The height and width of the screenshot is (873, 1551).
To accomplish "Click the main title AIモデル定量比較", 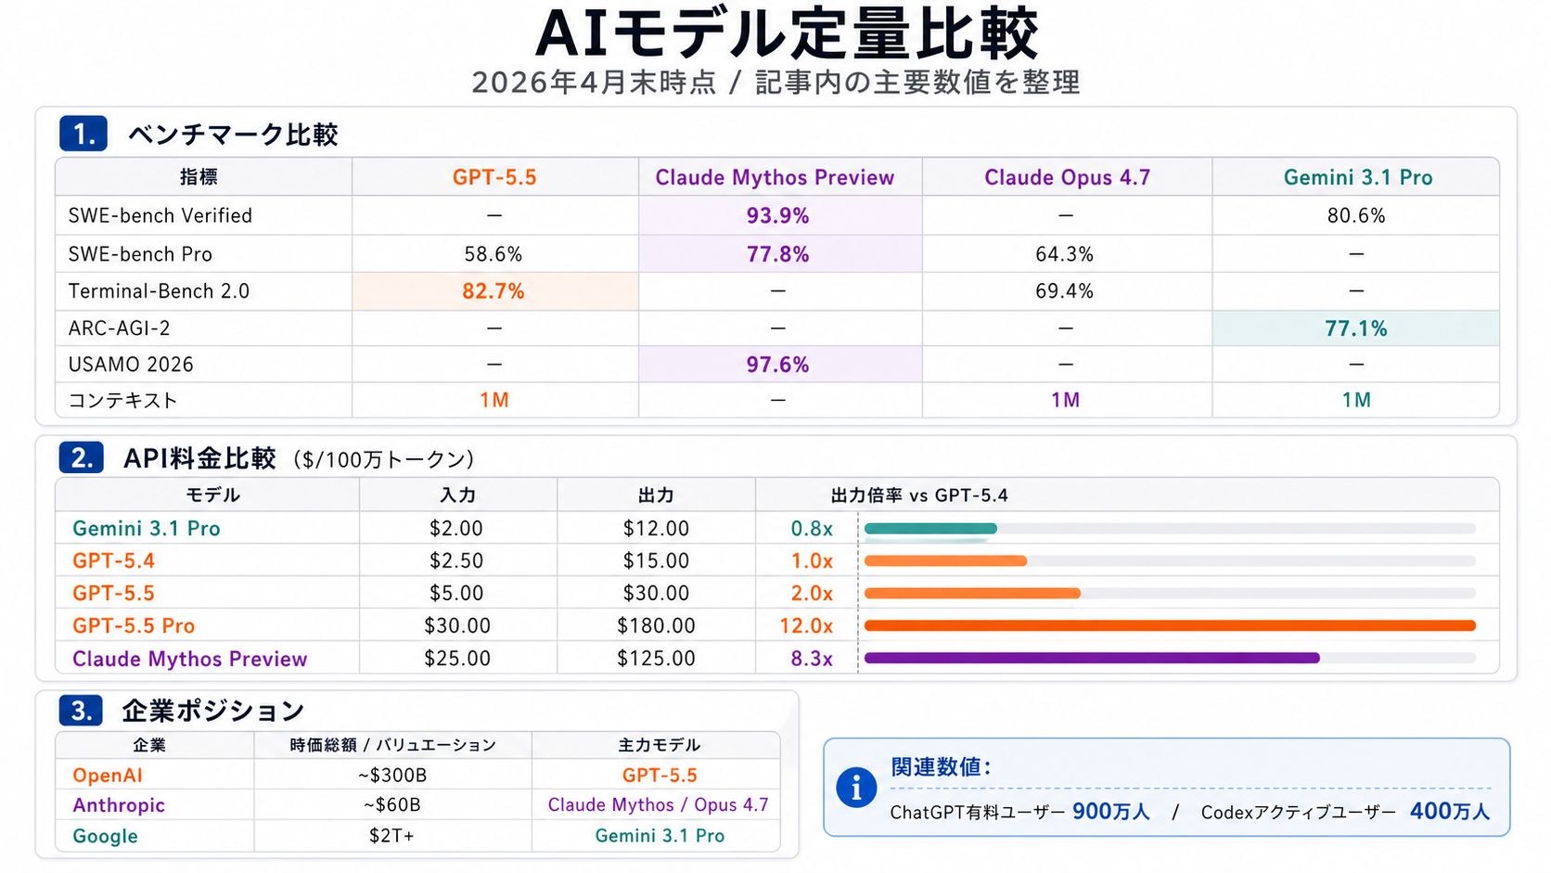I will (787, 33).
